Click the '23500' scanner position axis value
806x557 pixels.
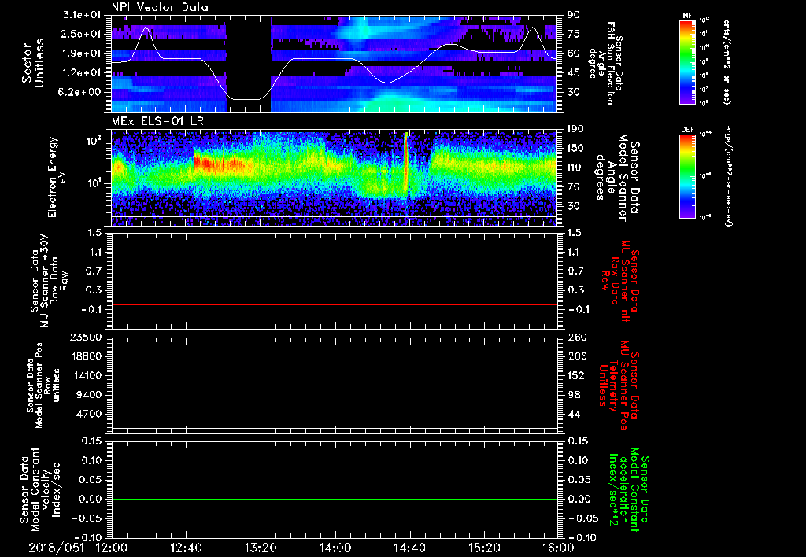click(87, 338)
